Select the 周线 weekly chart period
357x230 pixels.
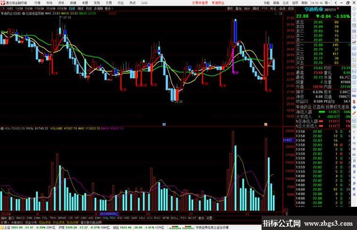(x=80, y=8)
